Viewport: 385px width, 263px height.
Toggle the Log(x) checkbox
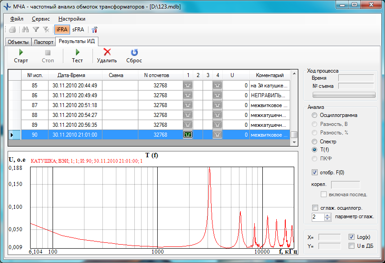coord(352,237)
